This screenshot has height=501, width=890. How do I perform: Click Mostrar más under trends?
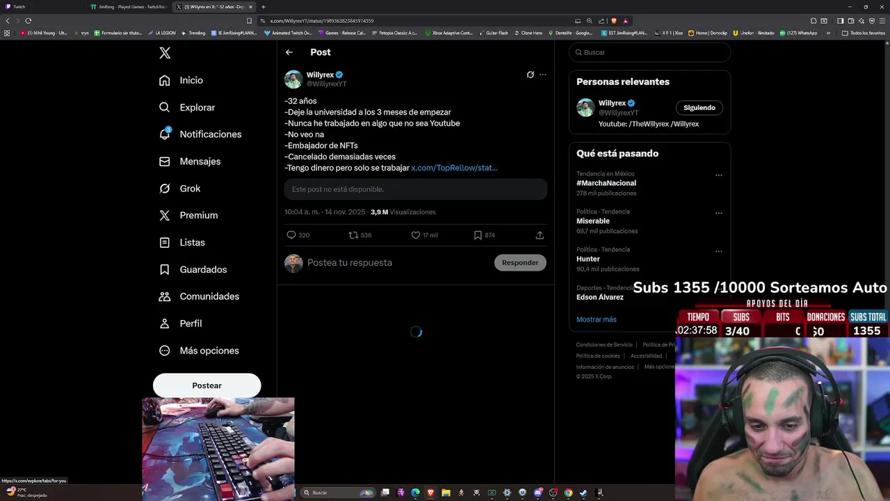[x=597, y=319]
